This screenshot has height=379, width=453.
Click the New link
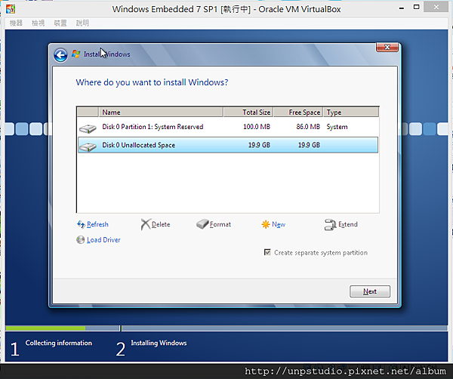point(279,224)
